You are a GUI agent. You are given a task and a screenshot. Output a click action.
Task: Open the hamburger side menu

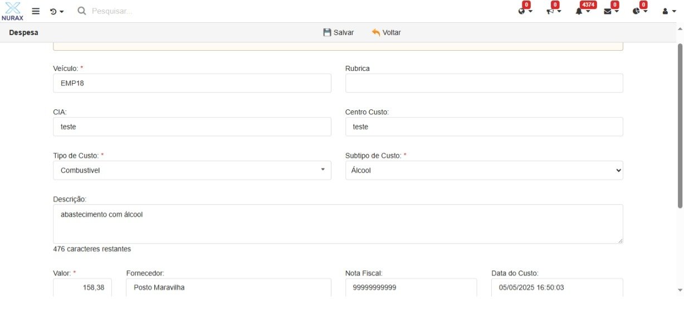click(36, 11)
